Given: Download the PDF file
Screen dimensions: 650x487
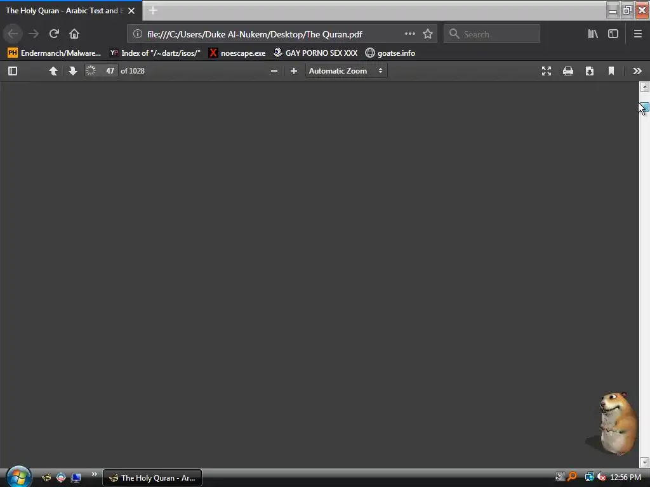Looking at the screenshot, I should pos(590,71).
